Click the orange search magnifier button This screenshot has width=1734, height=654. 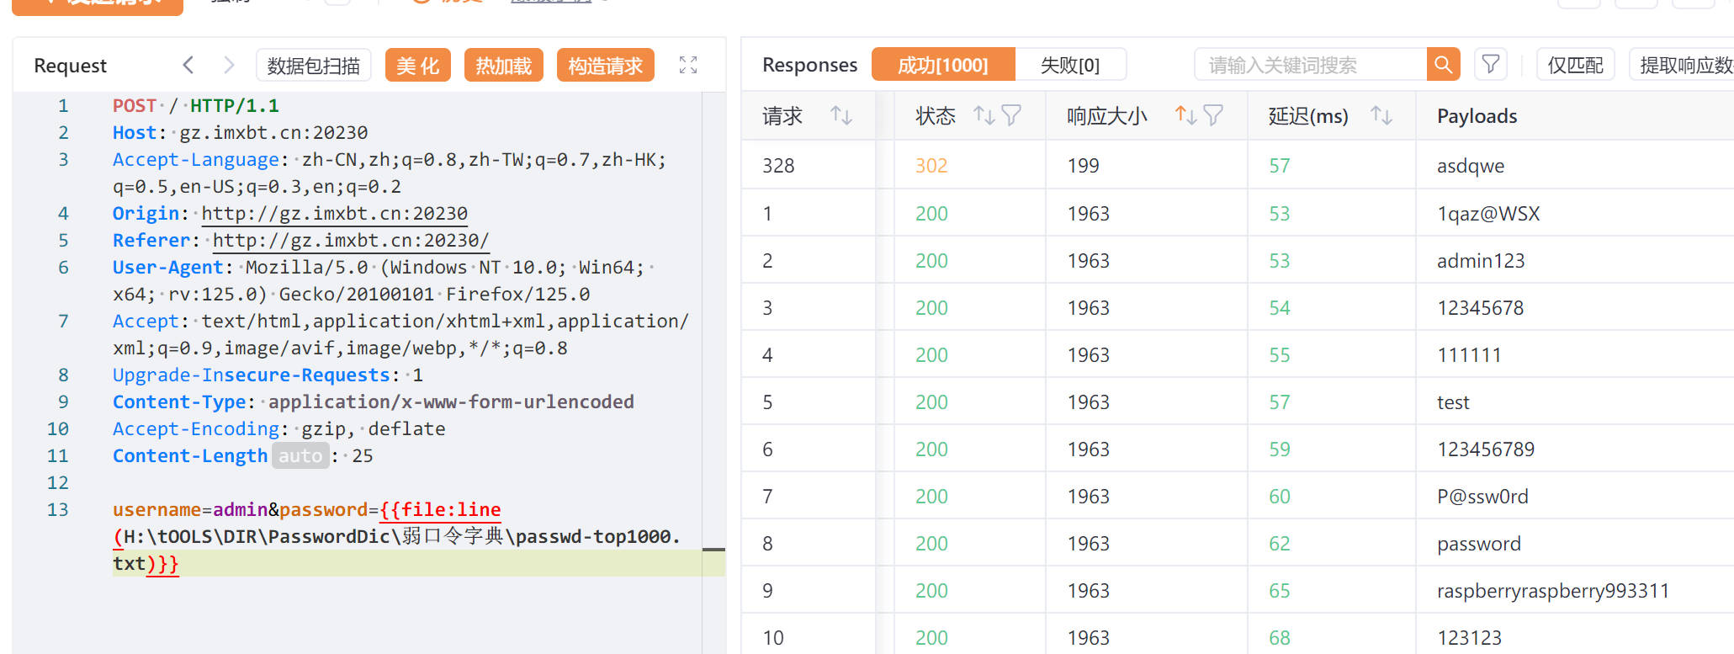tap(1443, 65)
